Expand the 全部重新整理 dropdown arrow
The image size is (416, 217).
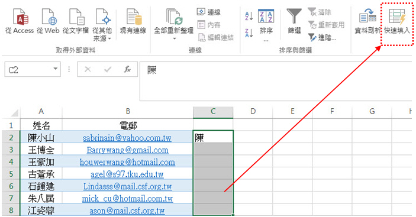(x=175, y=38)
